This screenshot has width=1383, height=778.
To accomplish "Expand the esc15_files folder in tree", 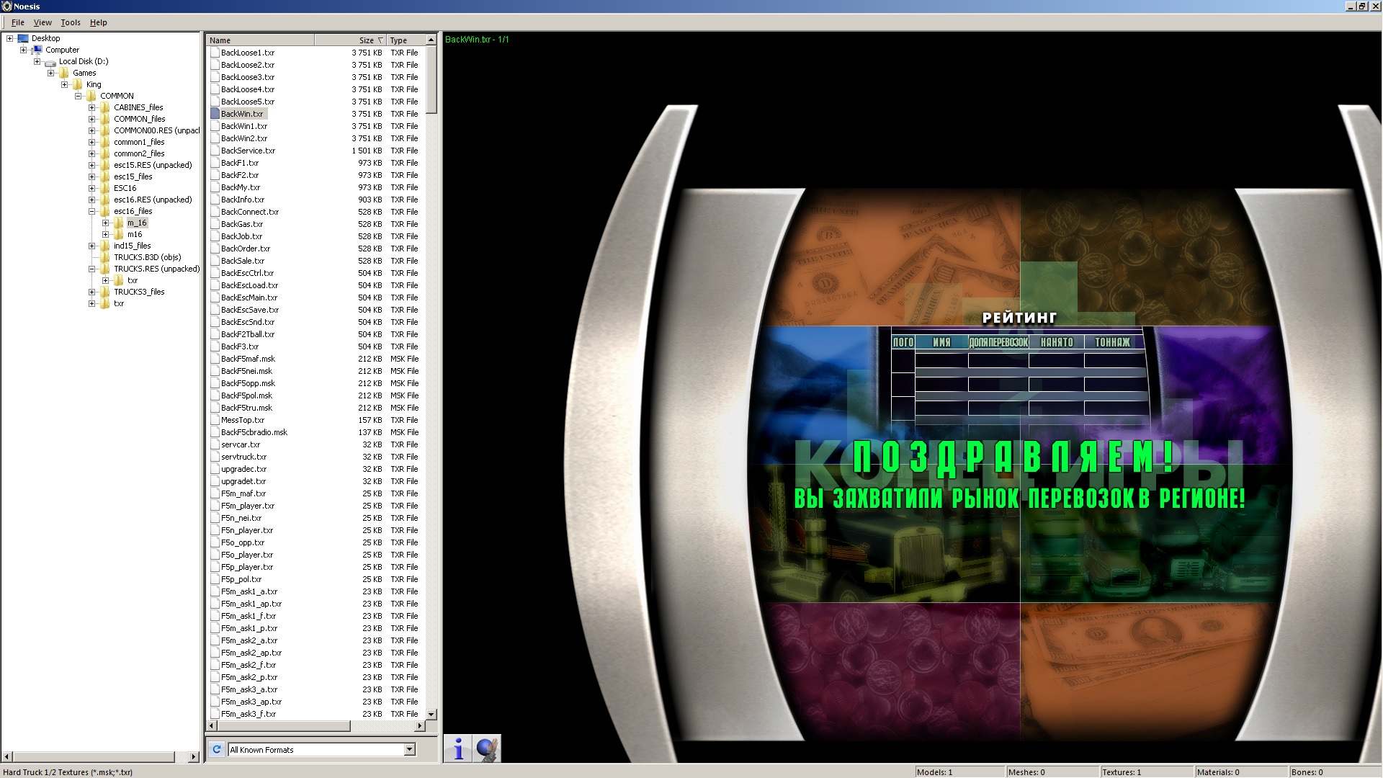I will click(92, 176).
